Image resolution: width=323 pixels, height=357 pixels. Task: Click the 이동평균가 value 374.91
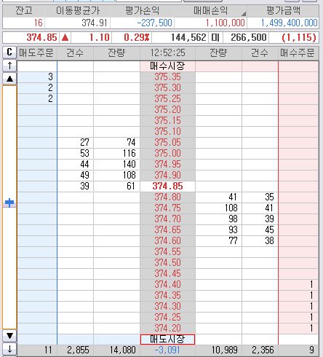[95, 23]
